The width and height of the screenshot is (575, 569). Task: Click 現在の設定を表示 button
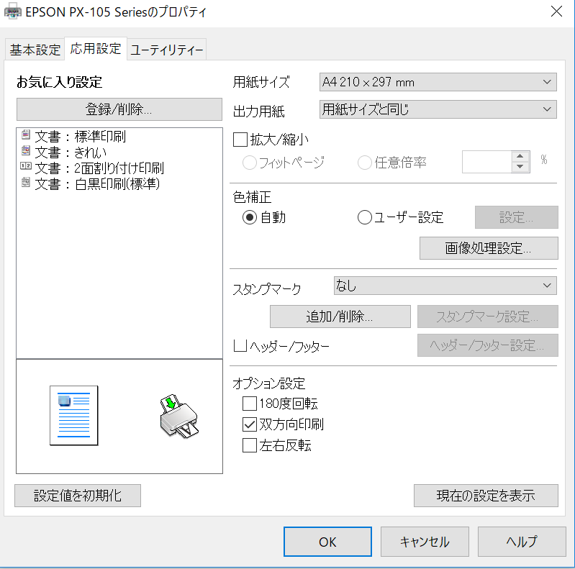(486, 496)
